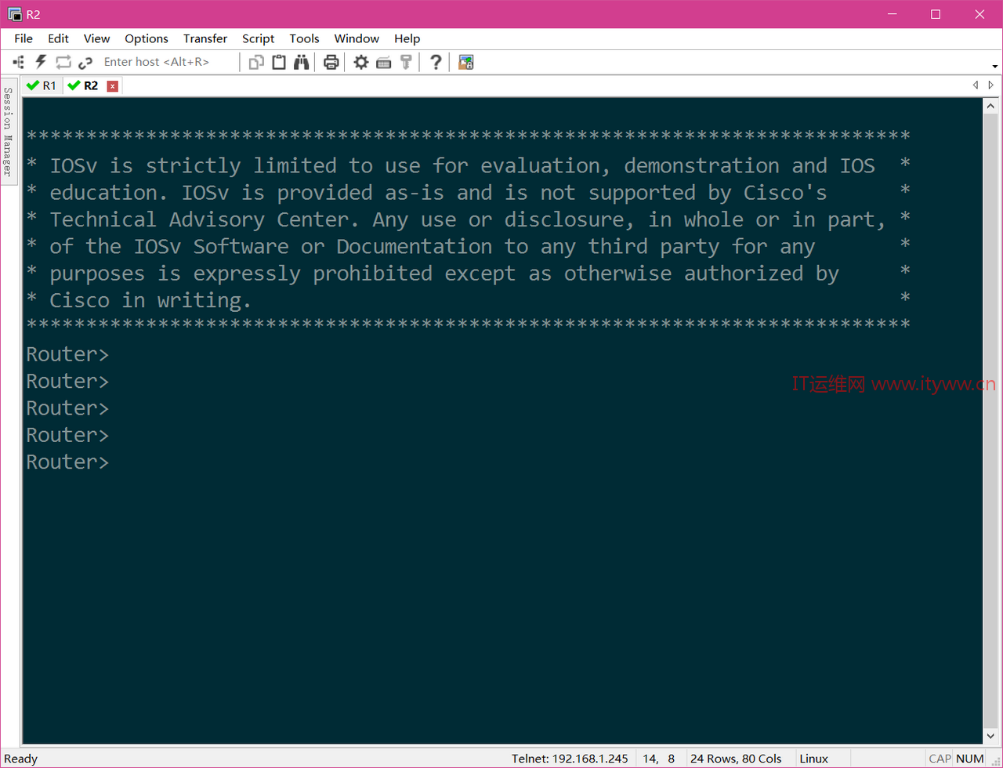Close the R2 tab with the red x
Viewport: 1003px width, 768px height.
click(113, 86)
